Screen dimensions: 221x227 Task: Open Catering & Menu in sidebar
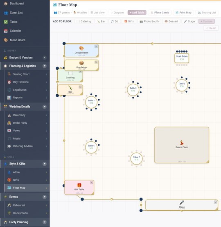pos(27,146)
